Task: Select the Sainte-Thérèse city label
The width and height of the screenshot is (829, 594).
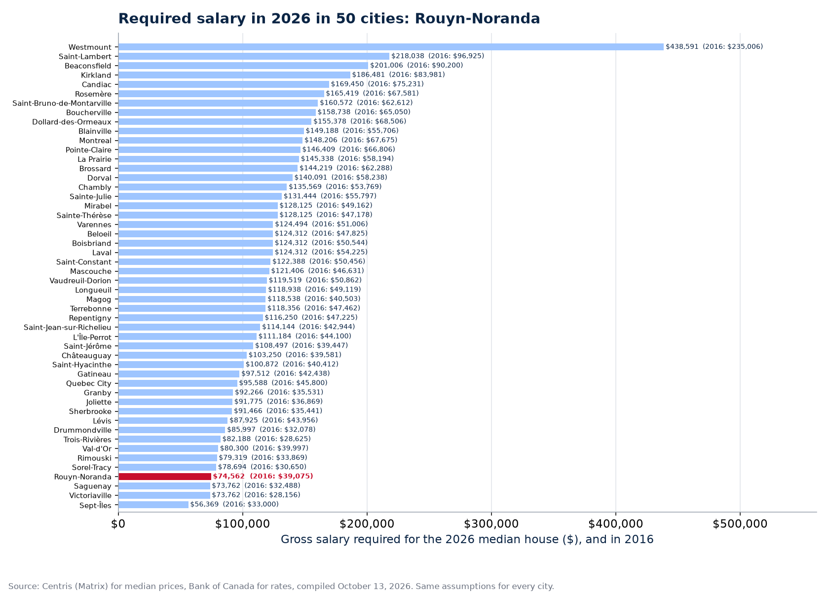Action: 84,216
